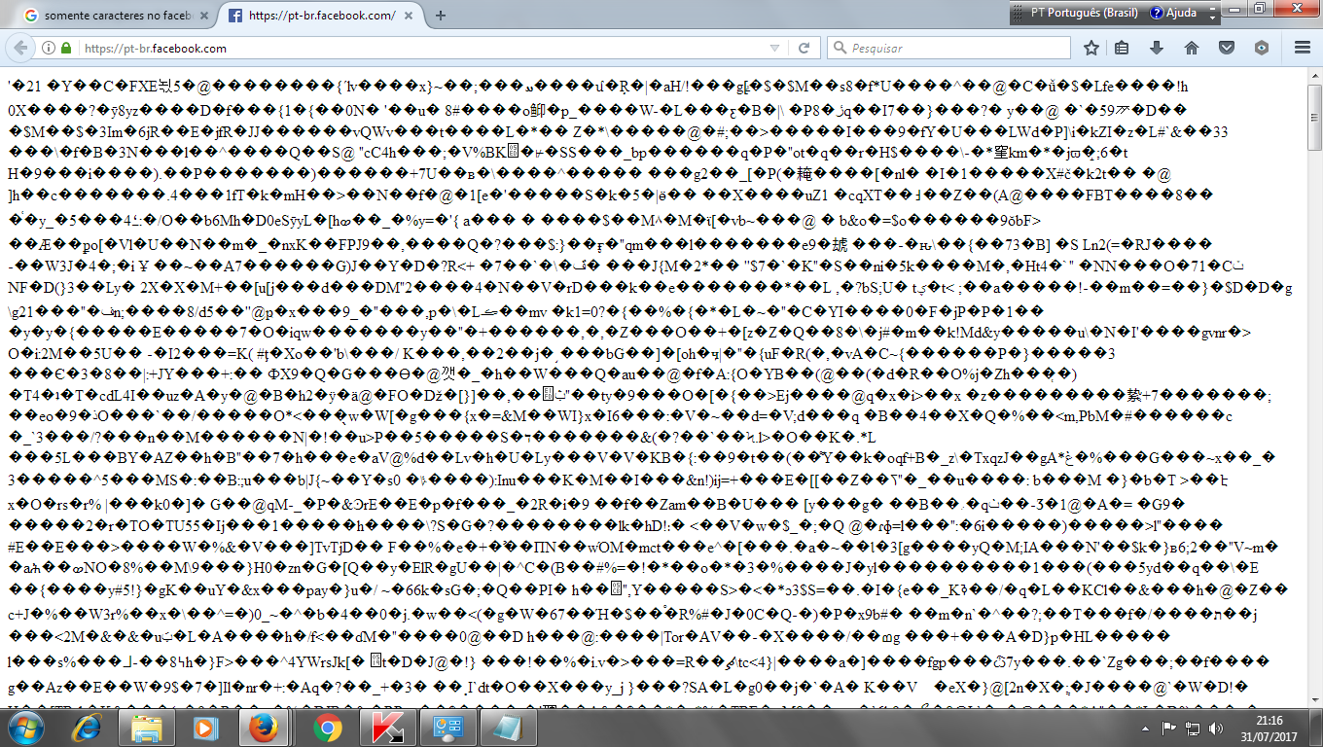Open Windows Media Player in taskbar

click(x=204, y=728)
